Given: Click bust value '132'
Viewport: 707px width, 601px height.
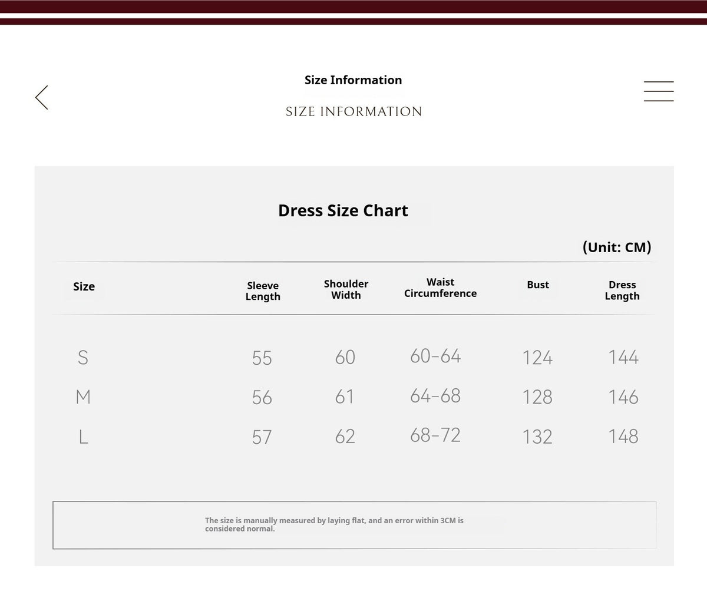Looking at the screenshot, I should pyautogui.click(x=537, y=437).
